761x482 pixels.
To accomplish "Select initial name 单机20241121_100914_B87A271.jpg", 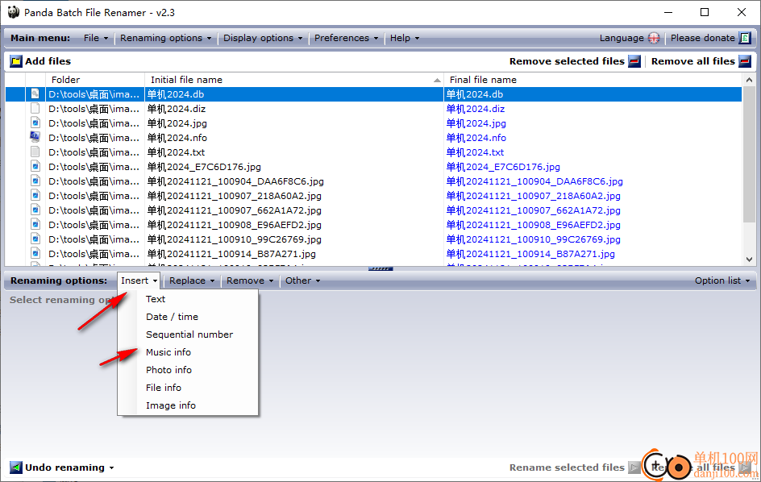I will point(231,254).
